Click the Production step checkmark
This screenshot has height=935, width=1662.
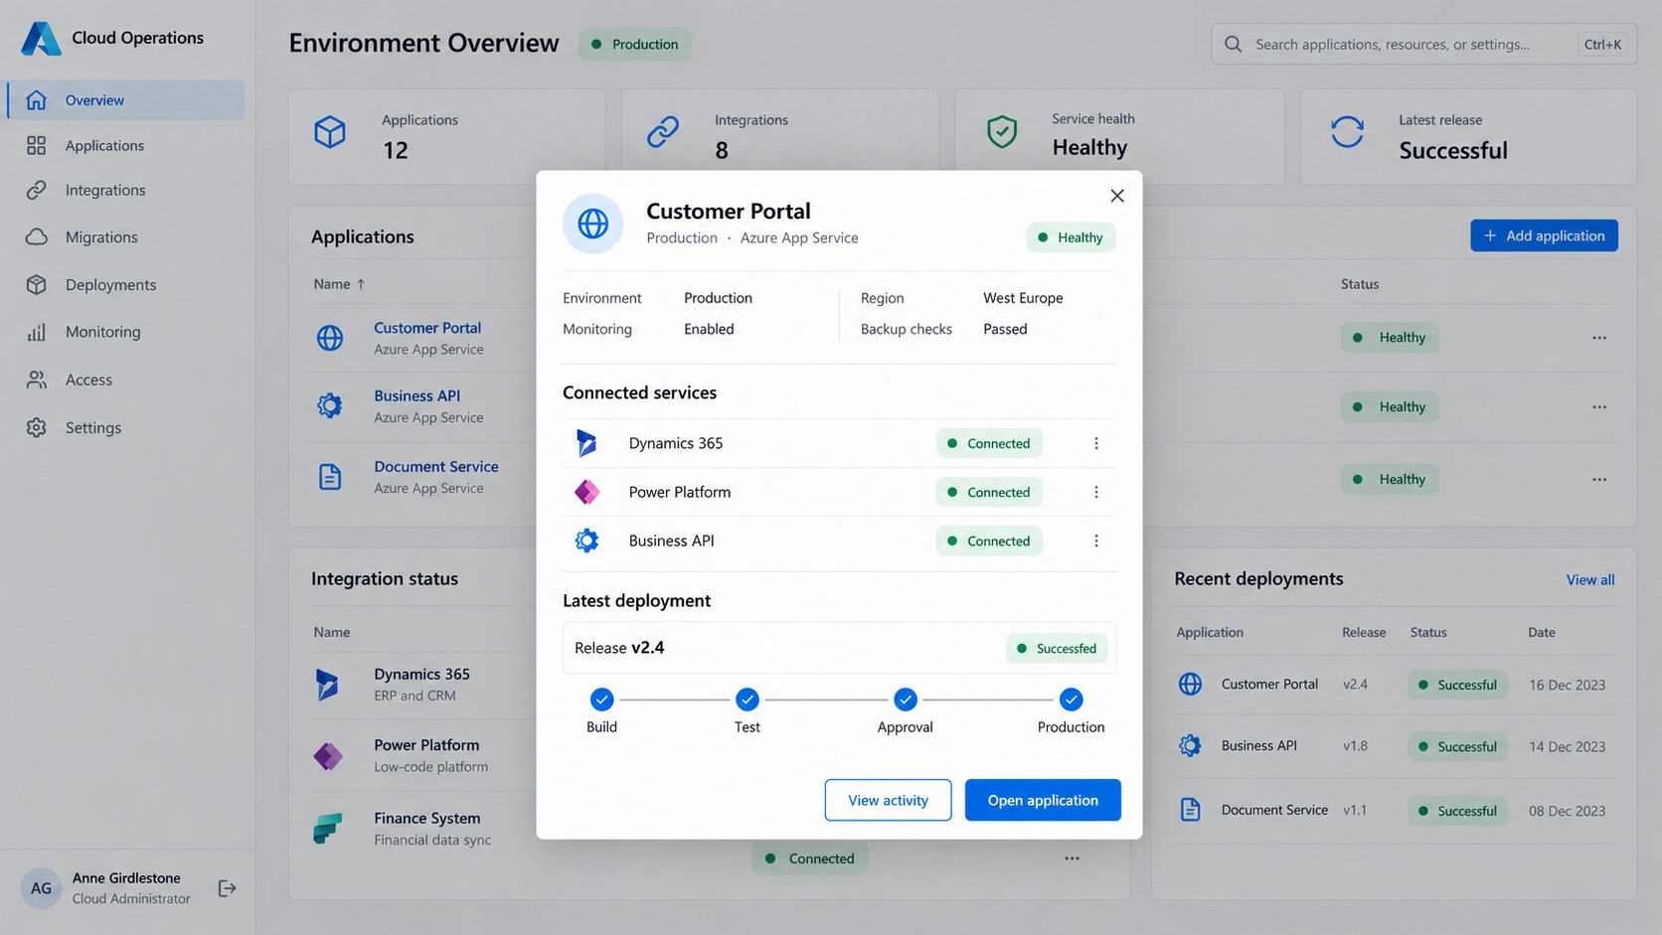click(1071, 700)
